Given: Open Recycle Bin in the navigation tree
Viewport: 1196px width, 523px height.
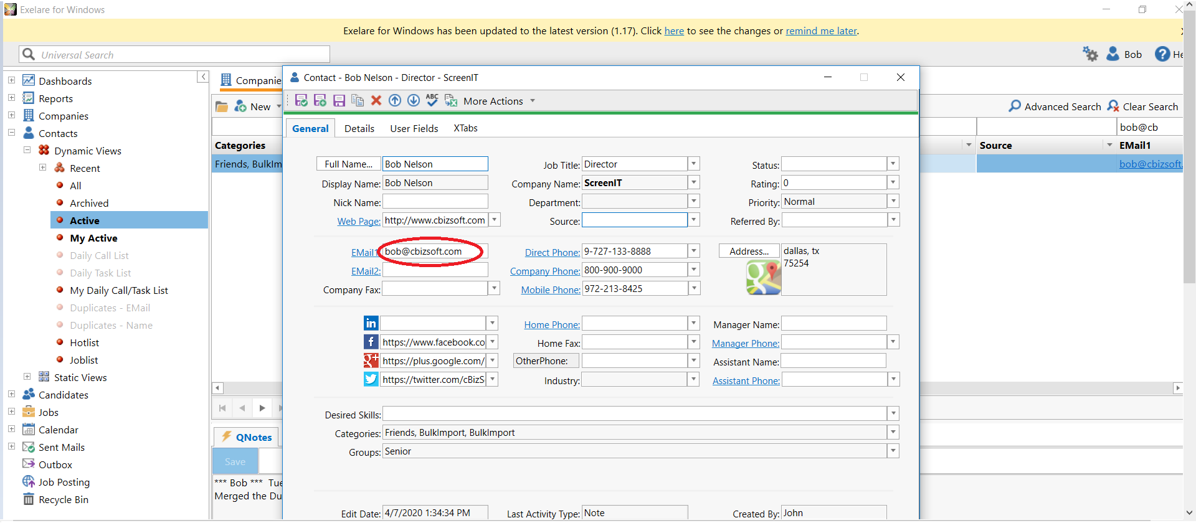Looking at the screenshot, I should [x=63, y=499].
